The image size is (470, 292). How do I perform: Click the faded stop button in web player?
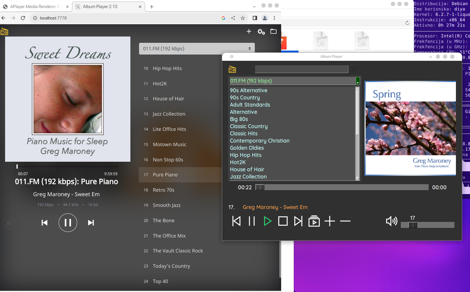click(x=9, y=223)
